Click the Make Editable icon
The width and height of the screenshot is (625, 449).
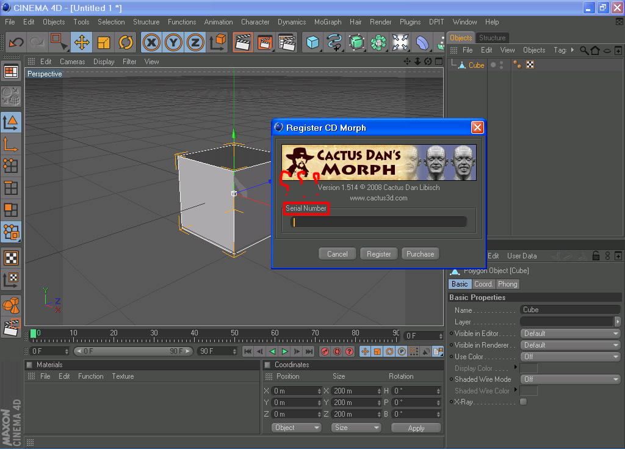(x=11, y=96)
